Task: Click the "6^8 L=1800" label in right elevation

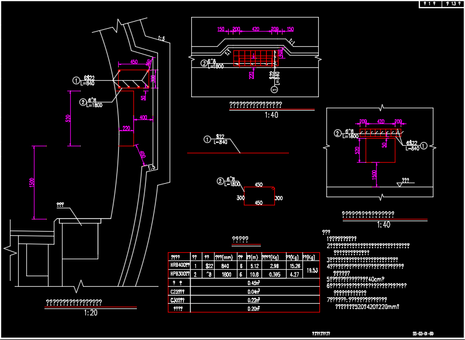Action: [350, 134]
